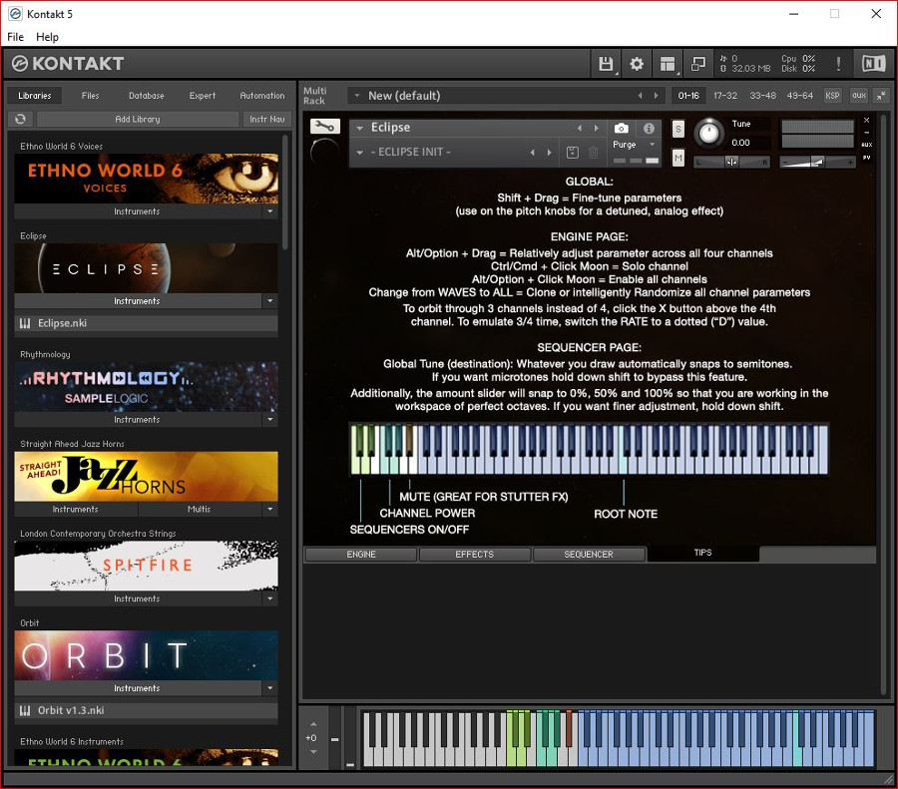Mute the Eclipse instrument

pos(678,158)
